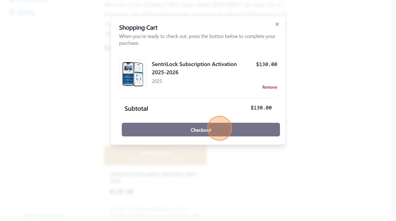Click the checkout instructions description text

click(x=197, y=39)
